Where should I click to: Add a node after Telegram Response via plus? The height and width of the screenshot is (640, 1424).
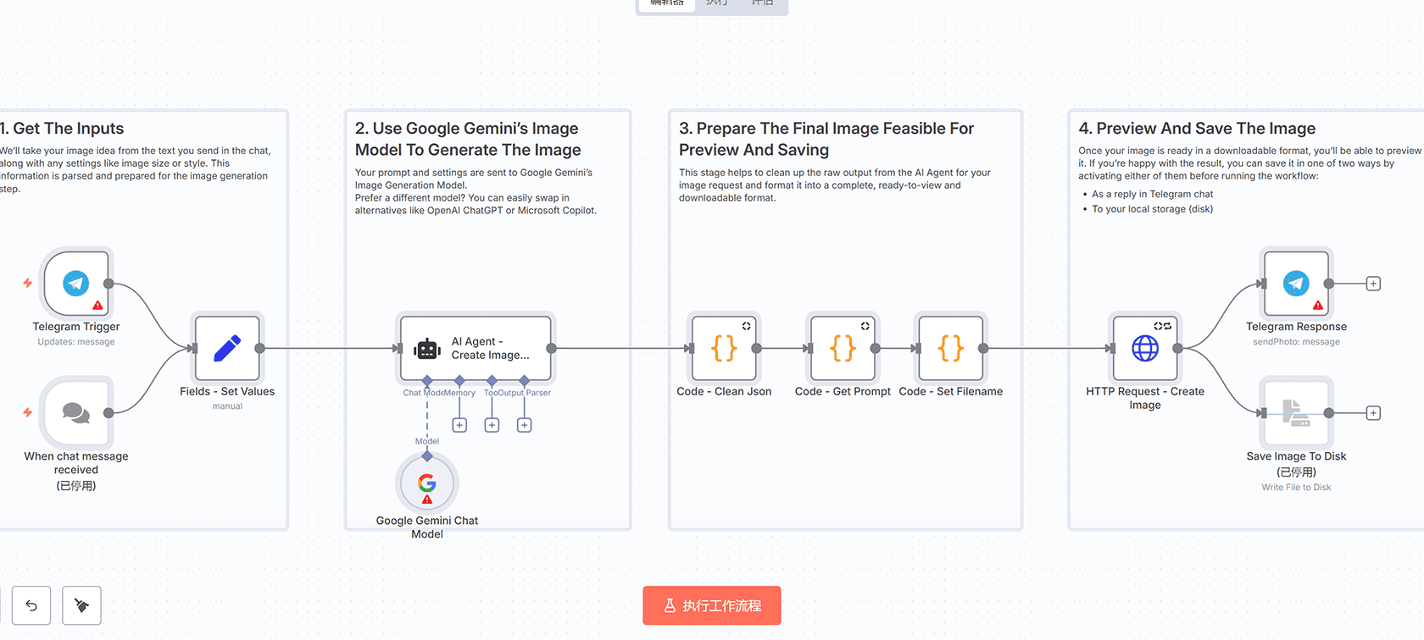pyautogui.click(x=1373, y=284)
